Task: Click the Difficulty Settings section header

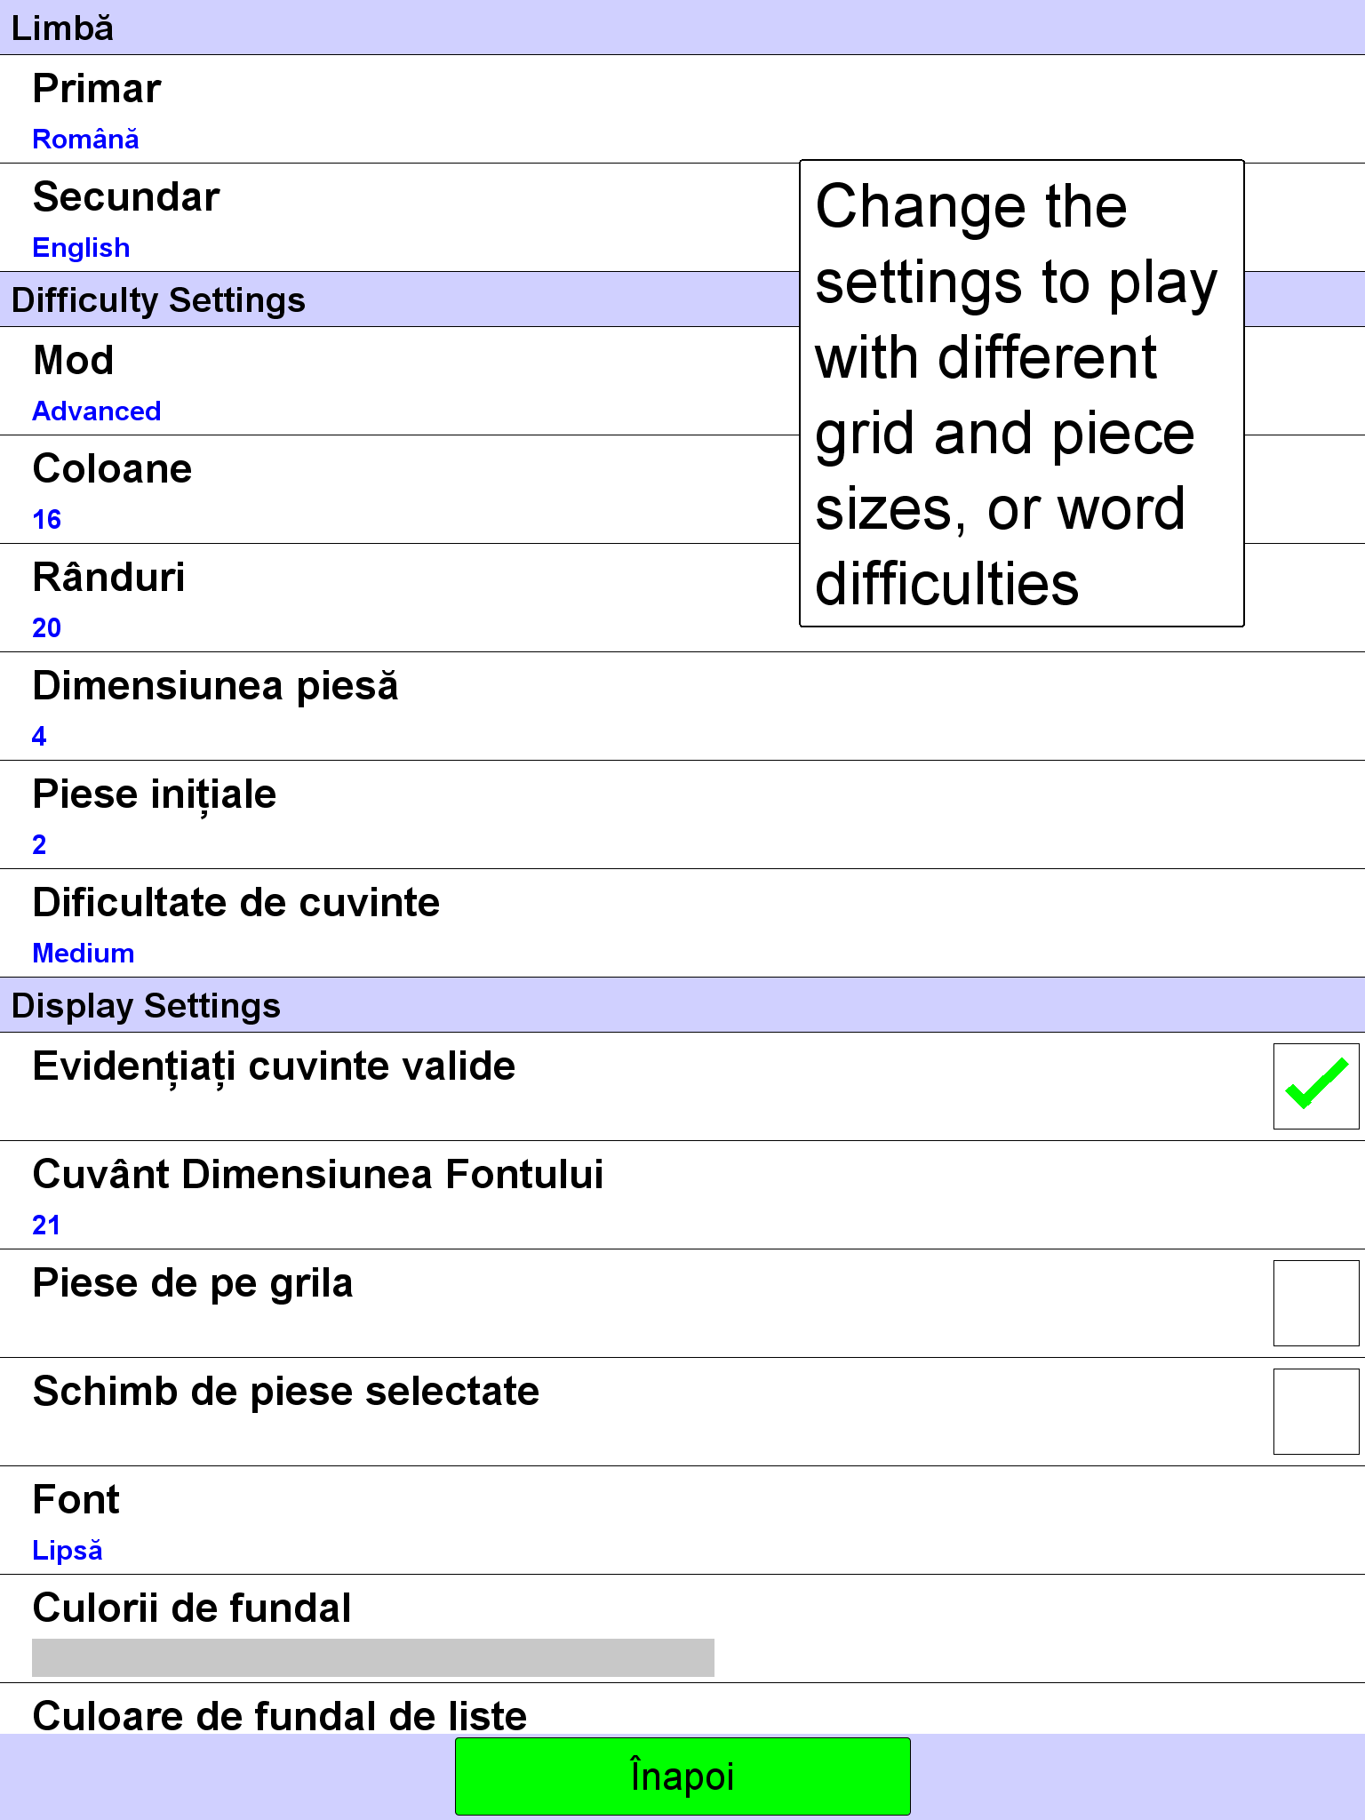Action: (x=682, y=299)
